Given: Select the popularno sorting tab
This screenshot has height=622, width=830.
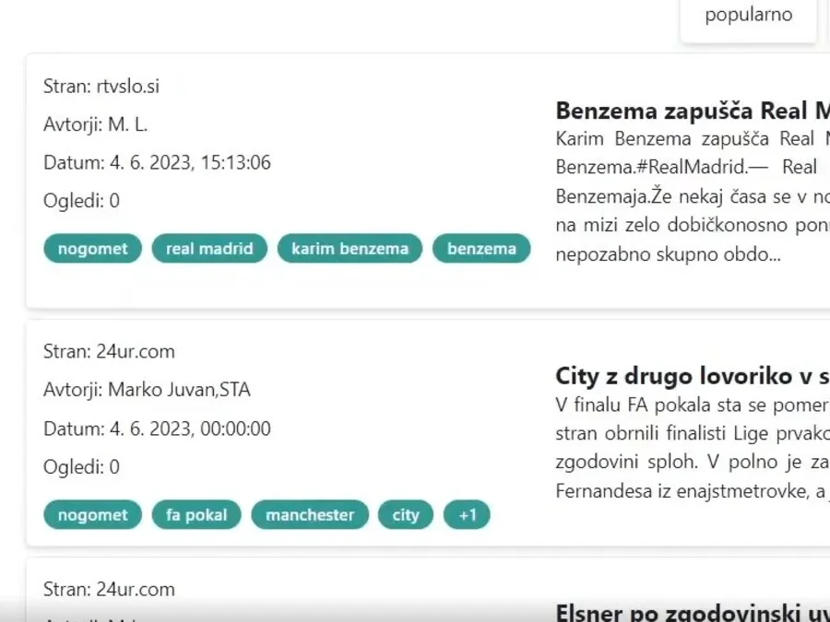Looking at the screenshot, I should click(748, 16).
